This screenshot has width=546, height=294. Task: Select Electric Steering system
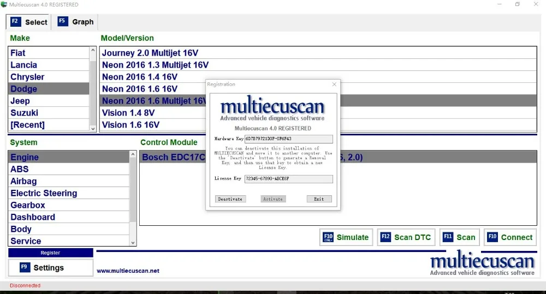click(x=69, y=193)
